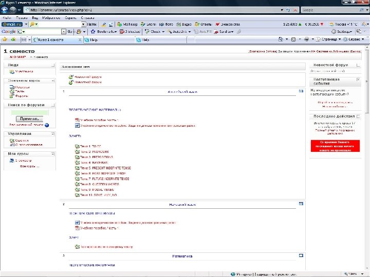Open the PDF icon of Учебное пособие
Image resolution: width=370 pixels, height=277 pixels.
[x=78, y=120]
